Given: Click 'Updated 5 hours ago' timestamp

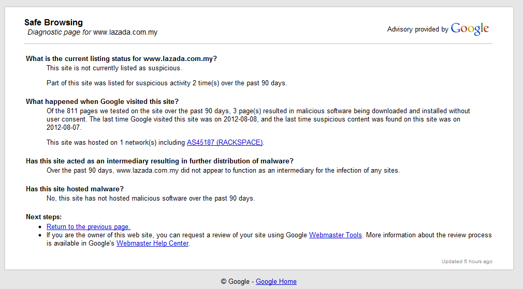Looking at the screenshot, I should point(467,262).
